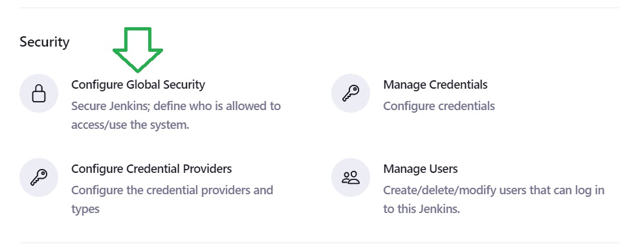Click the divider line above the Security heading

(319, 7)
